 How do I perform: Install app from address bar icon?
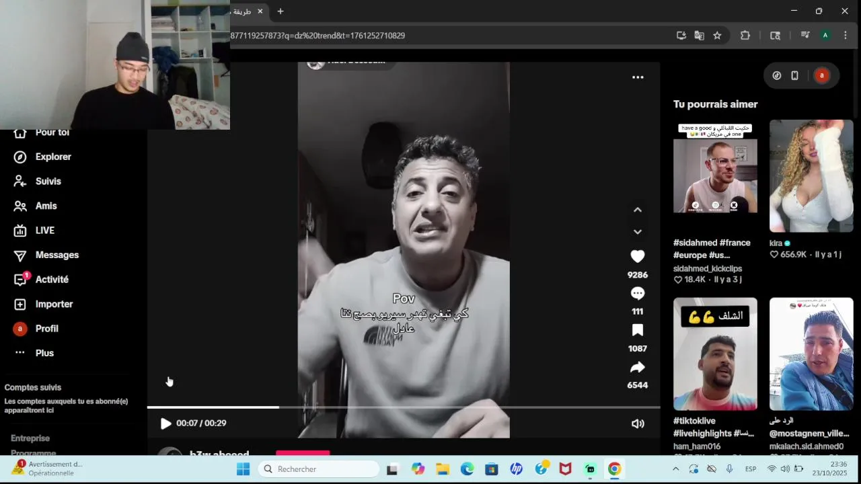[681, 36]
